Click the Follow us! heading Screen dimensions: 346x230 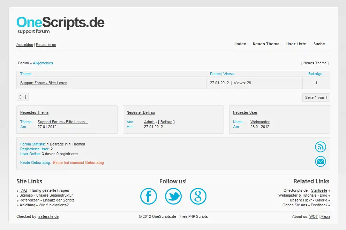173,181
